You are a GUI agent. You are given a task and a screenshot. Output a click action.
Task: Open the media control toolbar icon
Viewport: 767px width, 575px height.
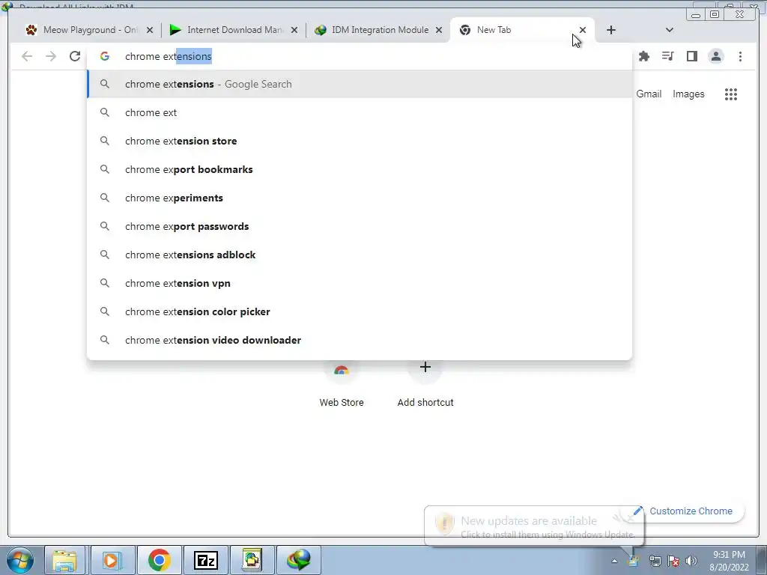click(x=667, y=56)
